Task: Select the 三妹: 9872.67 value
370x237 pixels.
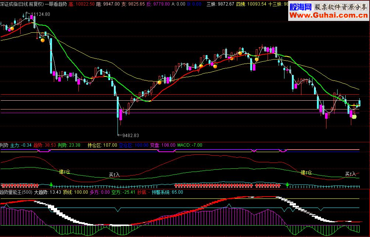Action: tap(220, 4)
